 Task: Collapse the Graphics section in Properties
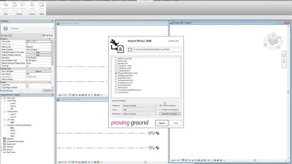[50, 39]
